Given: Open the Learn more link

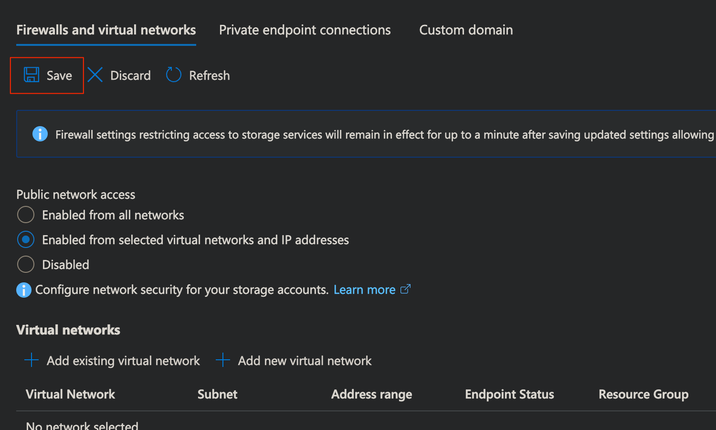Looking at the screenshot, I should click(364, 290).
